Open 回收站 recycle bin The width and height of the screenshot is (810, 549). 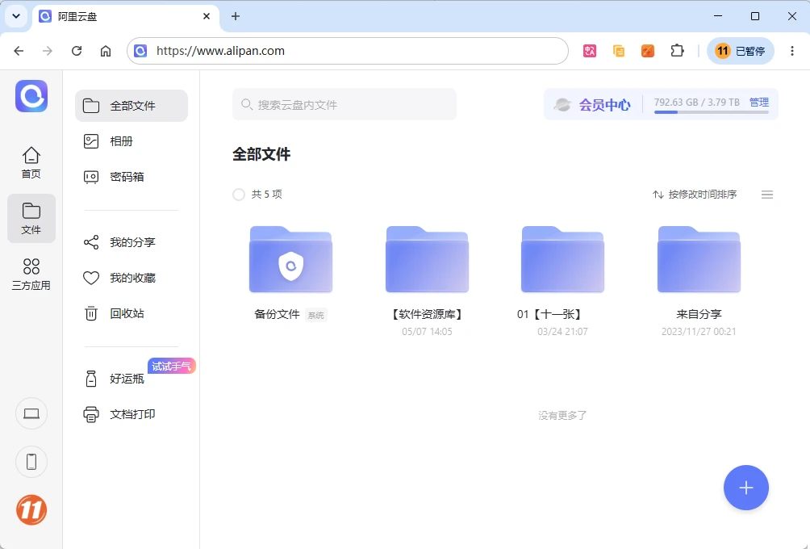(x=132, y=313)
